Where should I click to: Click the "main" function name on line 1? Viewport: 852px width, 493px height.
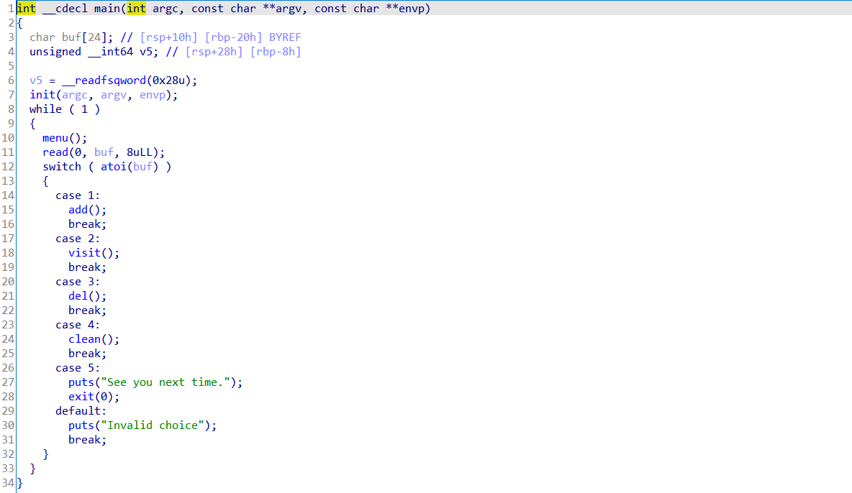pyautogui.click(x=107, y=9)
